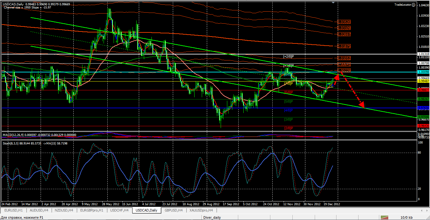Image resolution: width=430 pixels, height=220 pixels.
Task: Click the 24 Feb 2012 date label
Action: pyautogui.click(x=9, y=204)
